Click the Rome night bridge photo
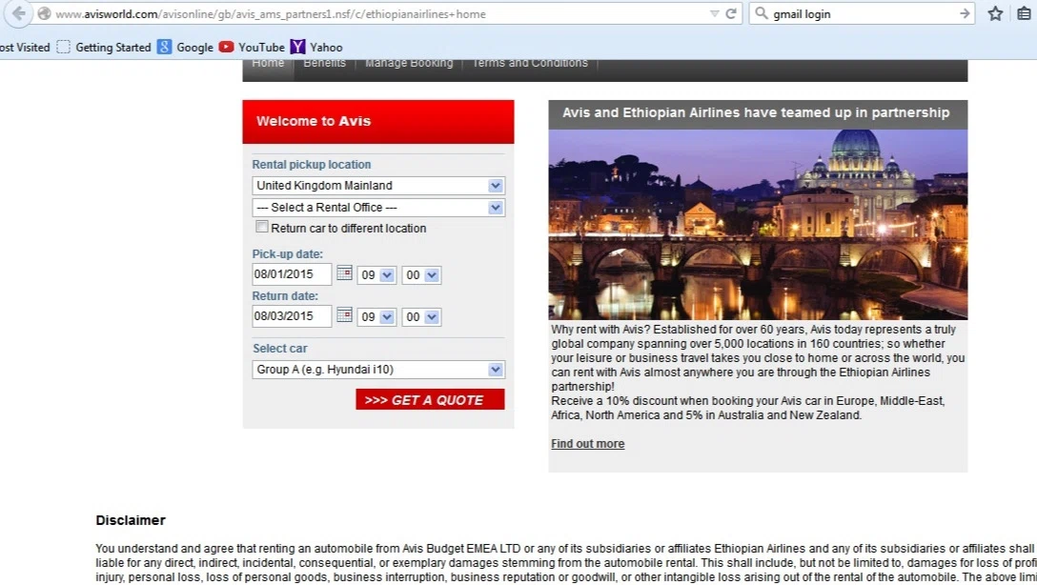Image resolution: width=1037 pixels, height=585 pixels. 758,225
